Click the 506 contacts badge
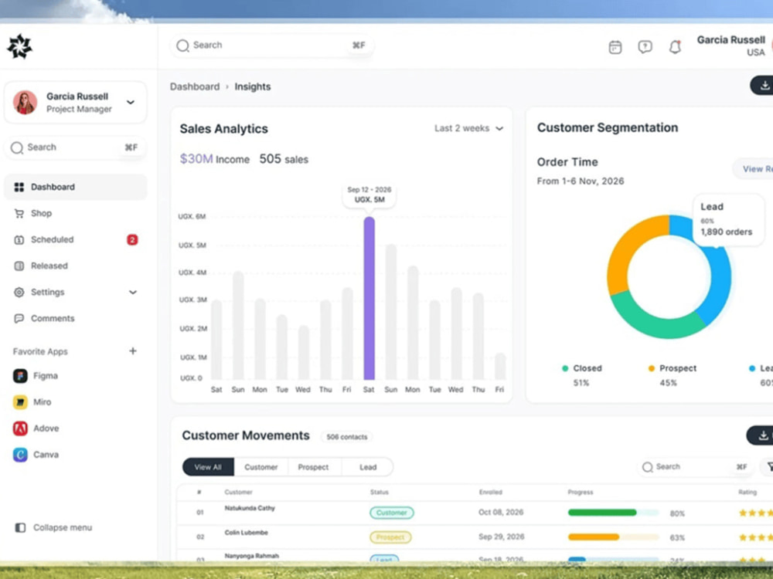The image size is (773, 579). point(346,437)
